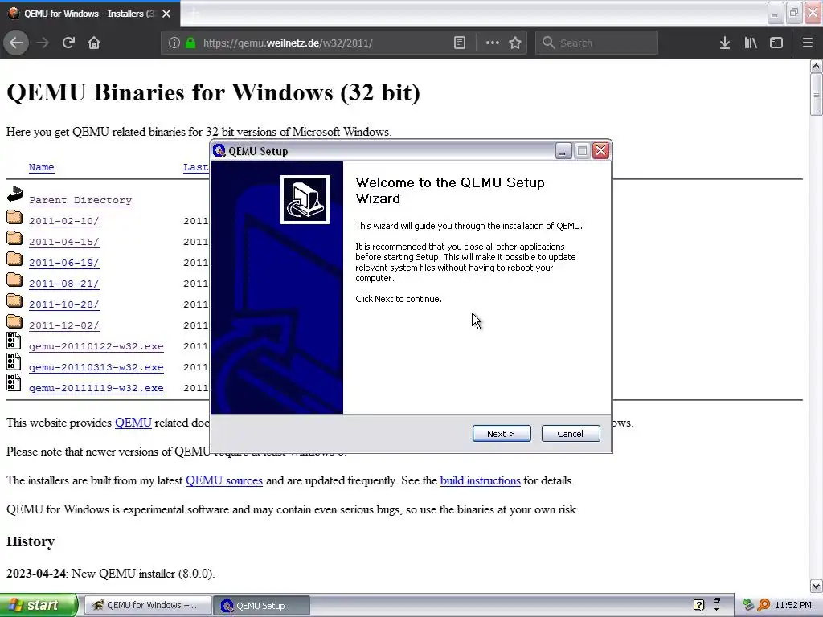Image resolution: width=823 pixels, height=617 pixels.
Task: Click binary file icon beside qemu-20110122-w32.exe
Action: (14, 341)
